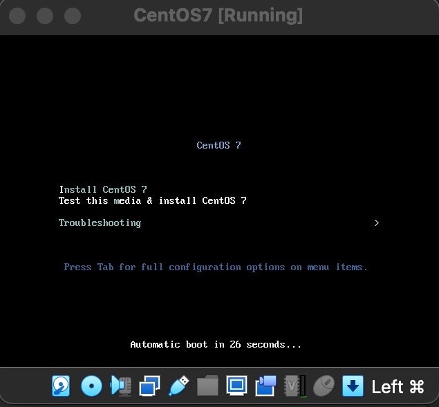The image size is (439, 407).
Task: Click the keyboard capture arrow icon
Action: click(353, 386)
